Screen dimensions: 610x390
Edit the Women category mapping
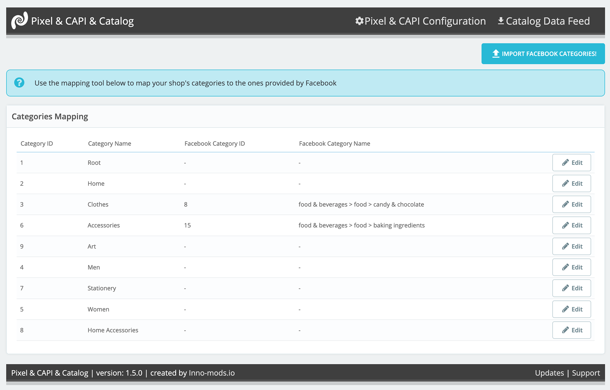tap(571, 309)
